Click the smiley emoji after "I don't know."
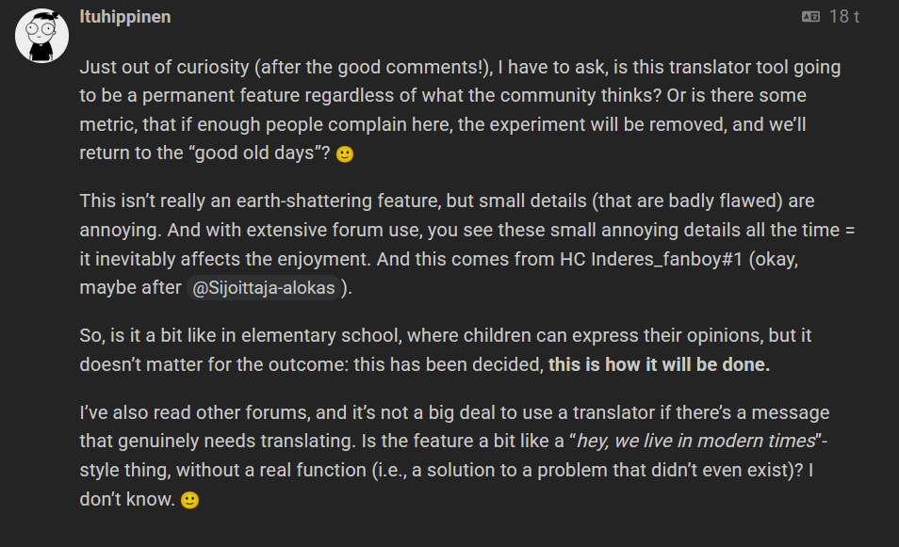Viewport: 899px width, 547px height. point(189,501)
